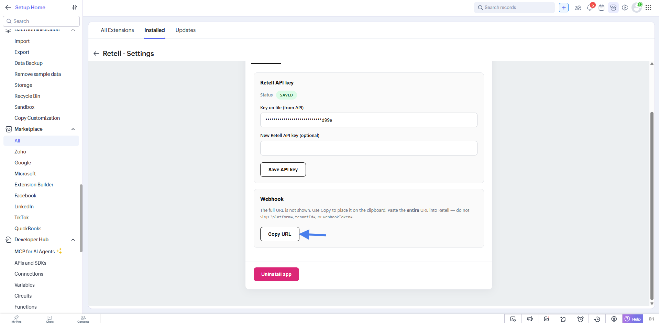Viewport: 659px width, 323px height.
Task: Open Chats in bottom bar
Action: [50, 319]
